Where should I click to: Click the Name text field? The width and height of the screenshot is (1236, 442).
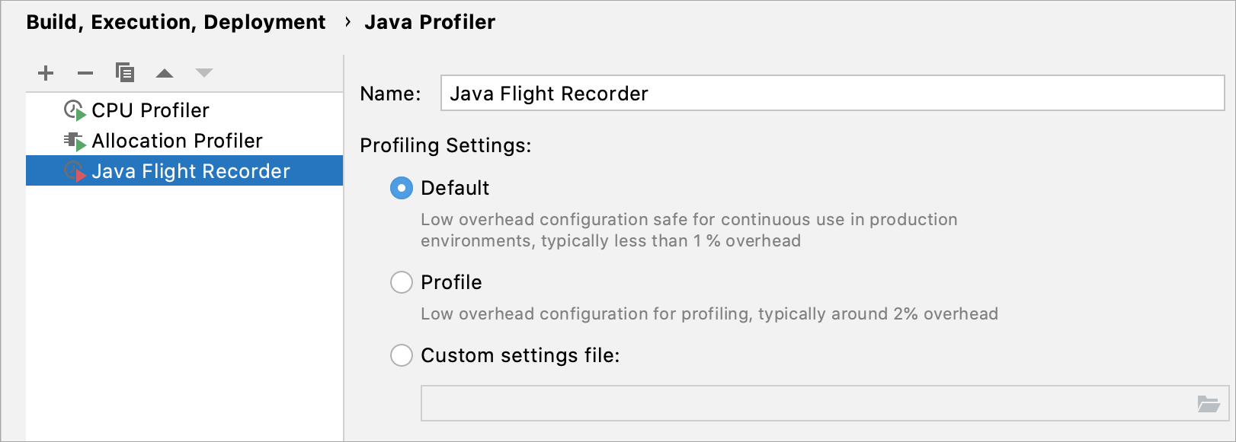coord(832,94)
